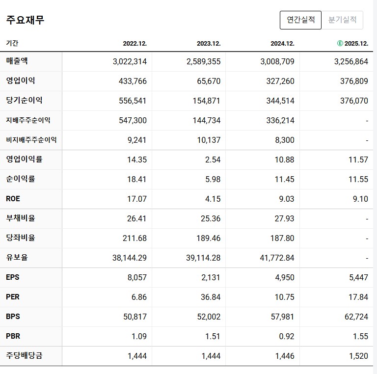This screenshot has height=374, width=377.
Task: Click quick ratio value 211.68
Action: [x=135, y=239]
